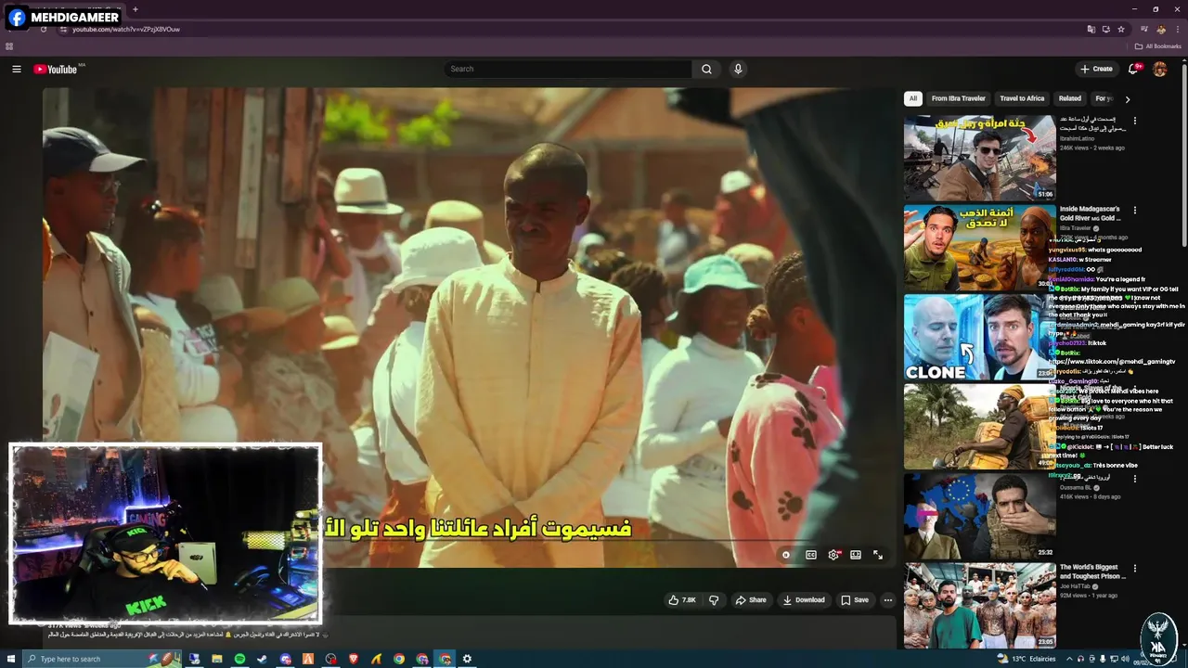Bookmark this page with the star icon
Image resolution: width=1188 pixels, height=668 pixels.
[1120, 29]
